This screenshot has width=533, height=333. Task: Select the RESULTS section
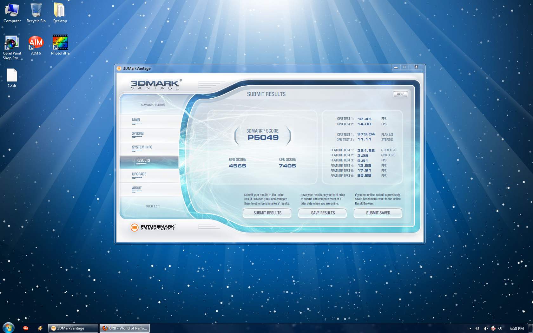tap(149, 162)
